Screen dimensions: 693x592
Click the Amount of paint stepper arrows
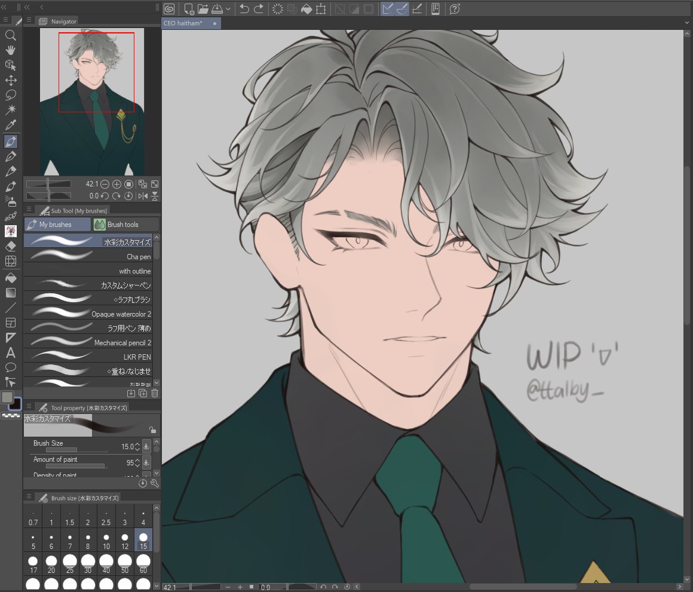(137, 463)
